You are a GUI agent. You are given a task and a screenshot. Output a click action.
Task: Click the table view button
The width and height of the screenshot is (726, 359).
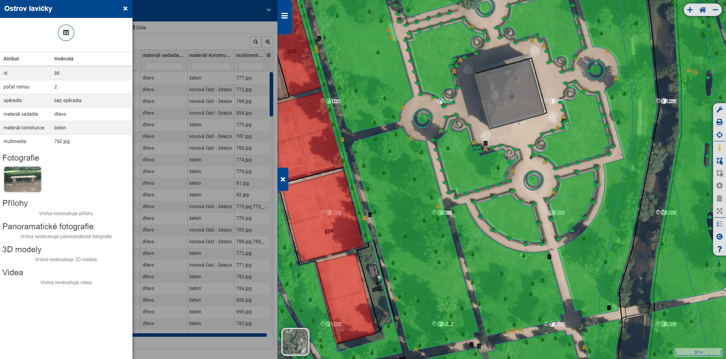tap(66, 33)
